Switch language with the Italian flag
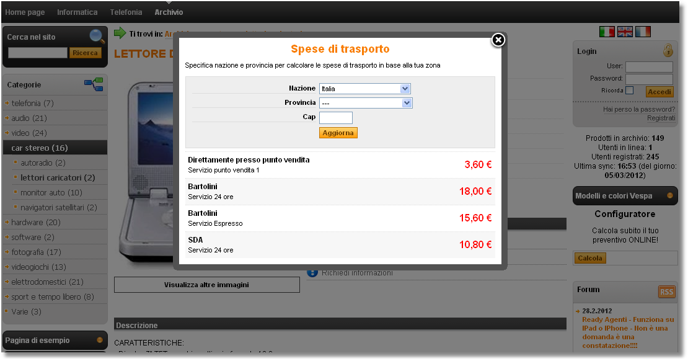 click(607, 32)
